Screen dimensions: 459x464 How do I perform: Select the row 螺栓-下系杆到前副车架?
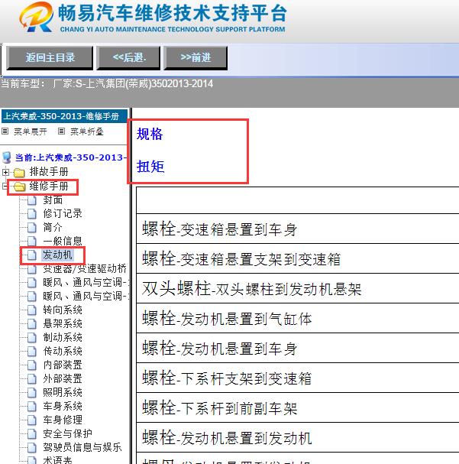click(298, 407)
